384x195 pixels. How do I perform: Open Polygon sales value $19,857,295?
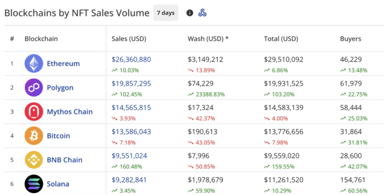[x=131, y=84]
